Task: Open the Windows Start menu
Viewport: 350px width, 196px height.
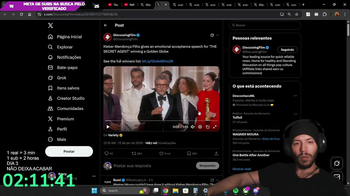Action: pyautogui.click(x=94, y=191)
